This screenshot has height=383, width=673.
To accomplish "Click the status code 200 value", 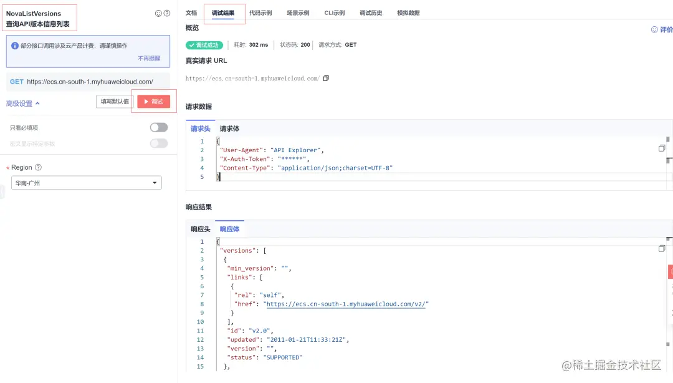I will pyautogui.click(x=305, y=45).
